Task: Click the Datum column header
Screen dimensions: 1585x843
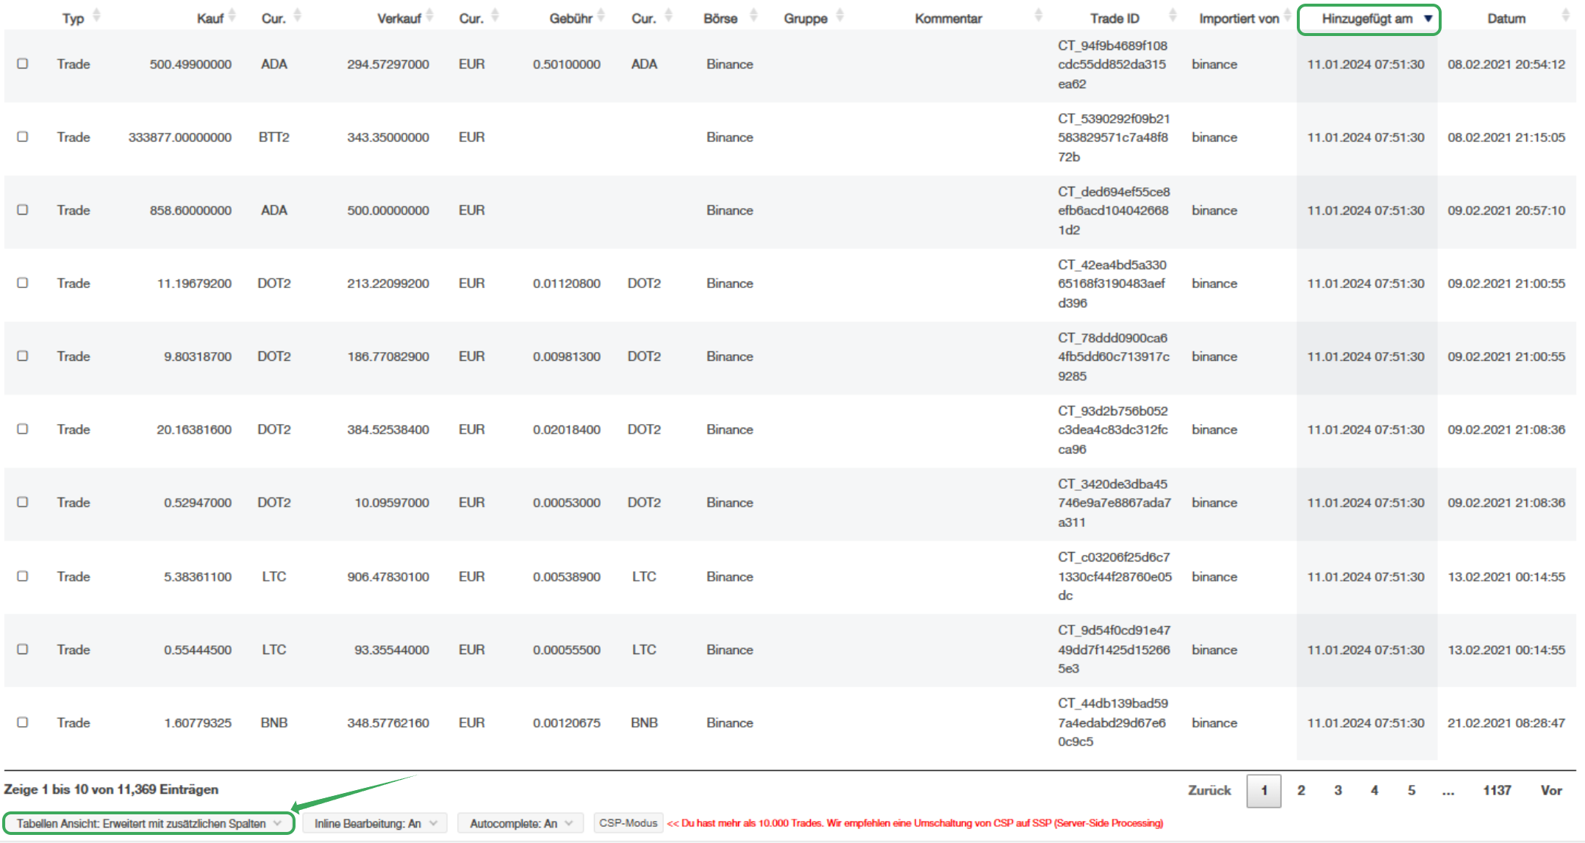Action: pos(1506,19)
